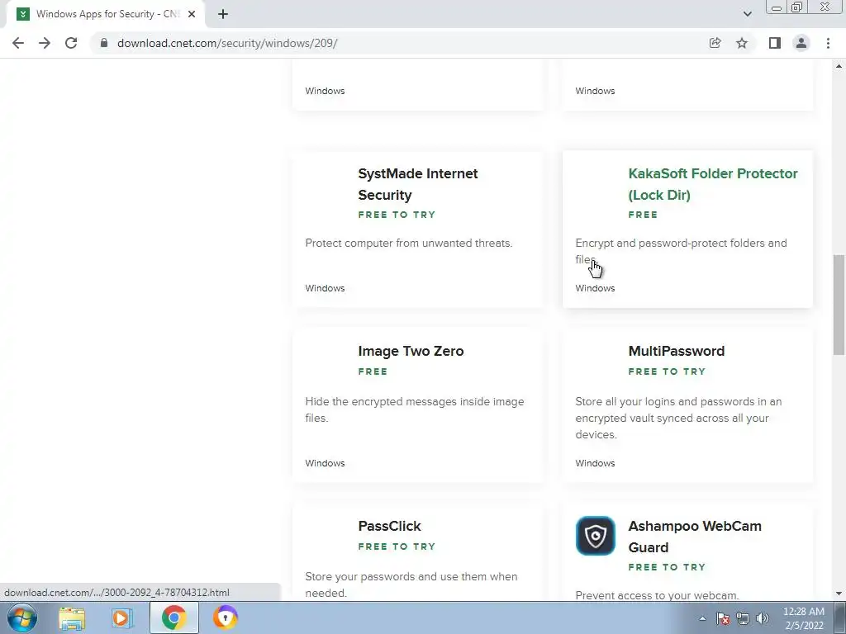Open Windows Explorer from the taskbar
The image size is (846, 634).
[x=72, y=617]
